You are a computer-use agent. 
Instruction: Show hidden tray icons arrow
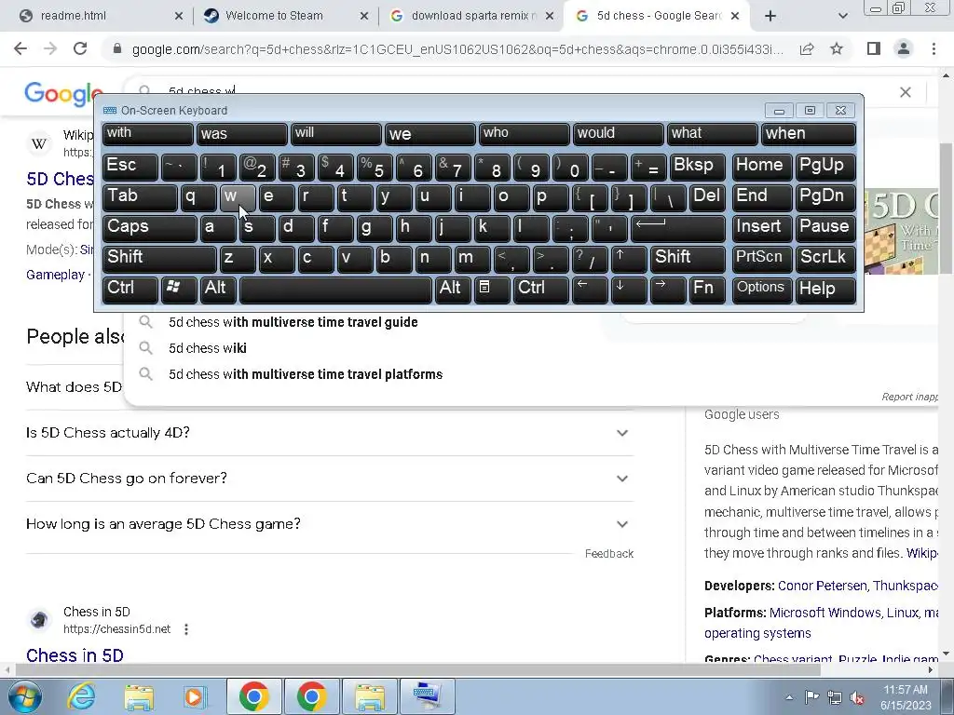[x=789, y=698]
